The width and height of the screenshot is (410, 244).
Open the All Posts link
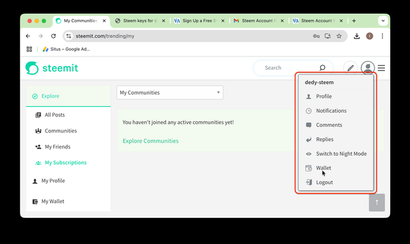pos(54,115)
